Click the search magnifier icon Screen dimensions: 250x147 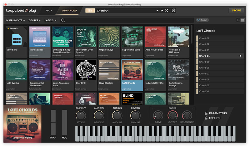63,20
